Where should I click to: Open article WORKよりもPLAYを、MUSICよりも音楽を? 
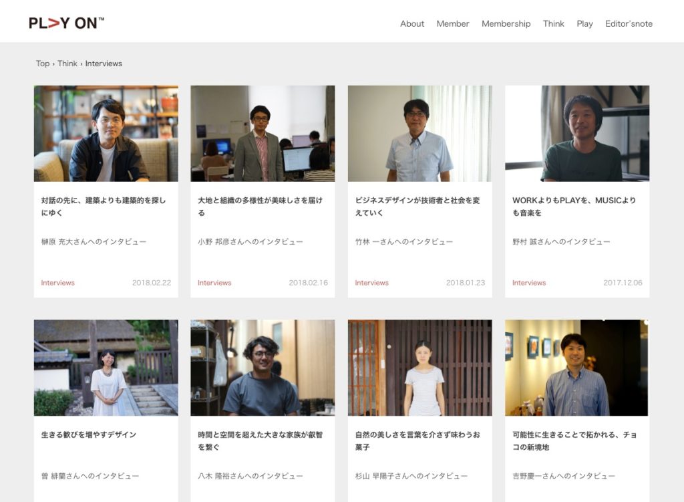574,207
